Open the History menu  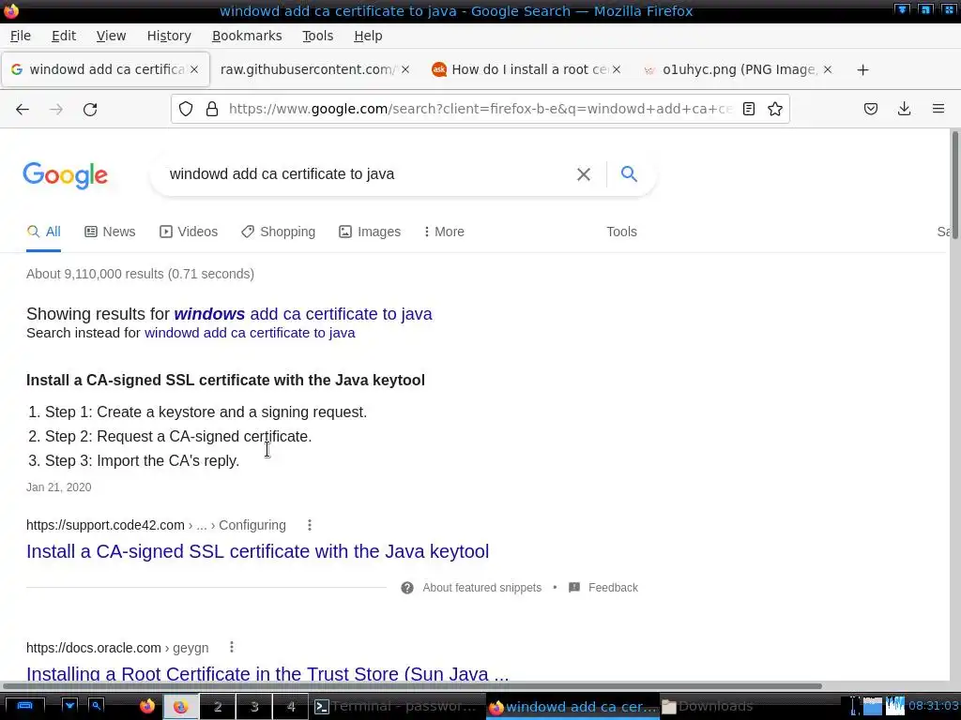pos(169,36)
